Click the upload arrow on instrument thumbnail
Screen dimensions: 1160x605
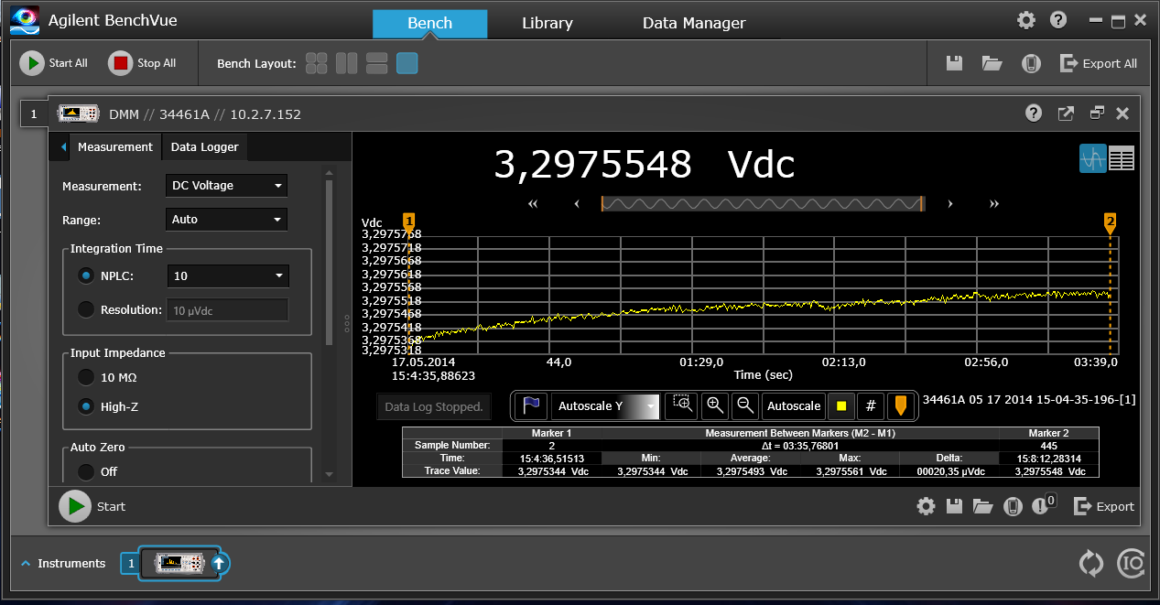[x=218, y=564]
